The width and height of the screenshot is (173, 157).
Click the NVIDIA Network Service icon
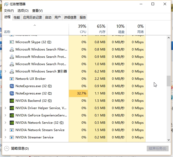click(12, 123)
